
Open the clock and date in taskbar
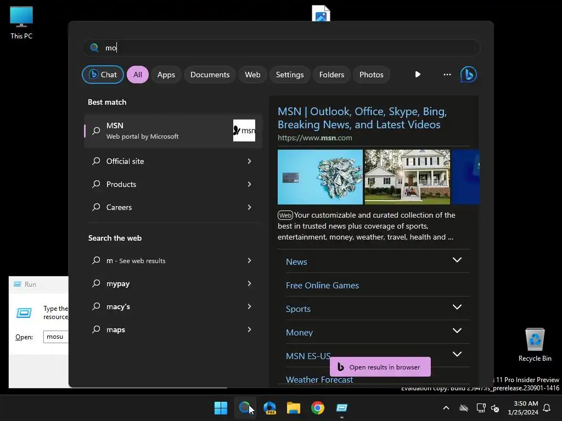(x=523, y=408)
